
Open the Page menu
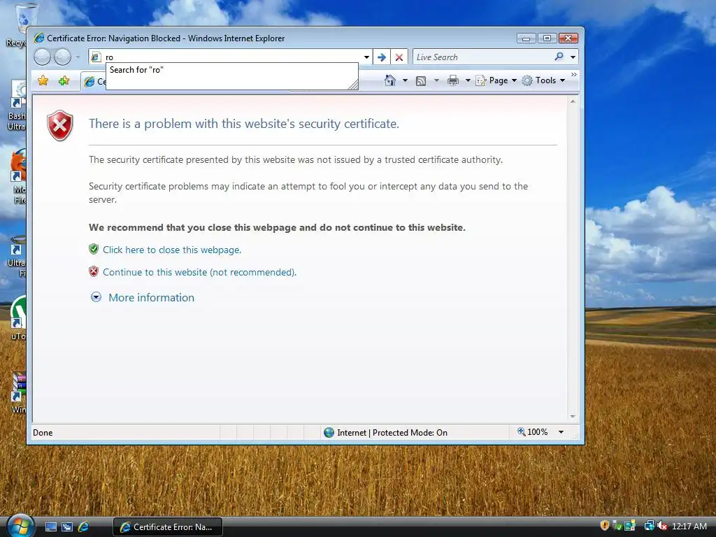[496, 80]
